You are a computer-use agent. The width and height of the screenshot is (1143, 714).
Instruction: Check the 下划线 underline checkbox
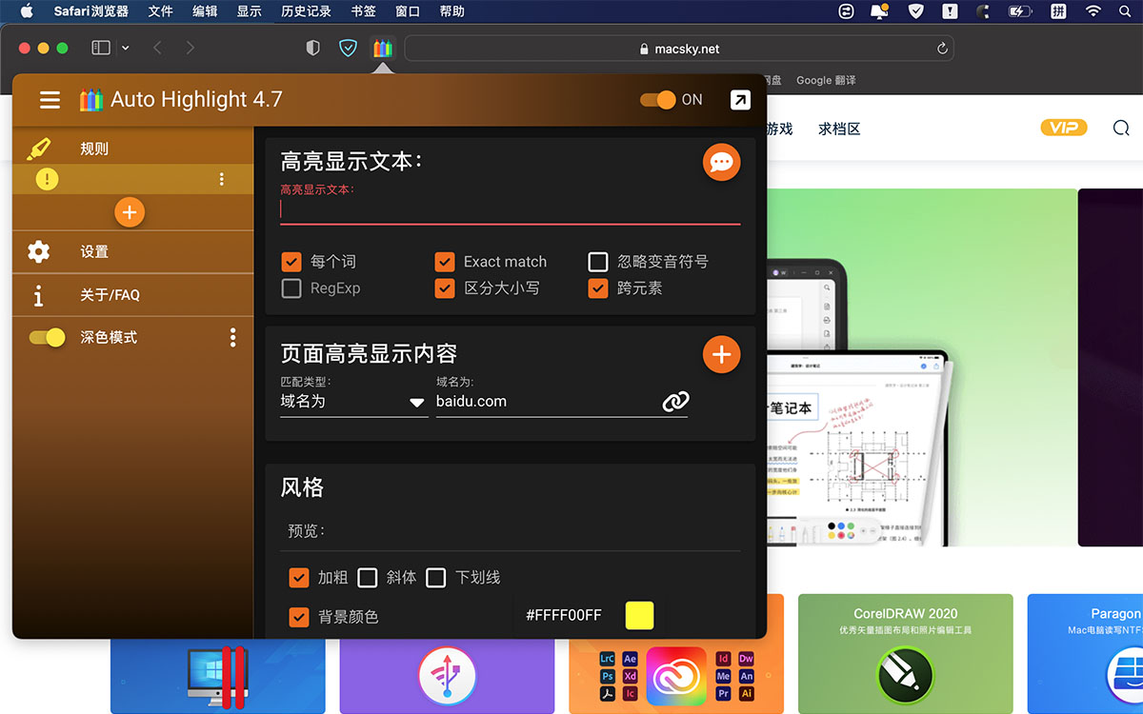[x=436, y=578]
